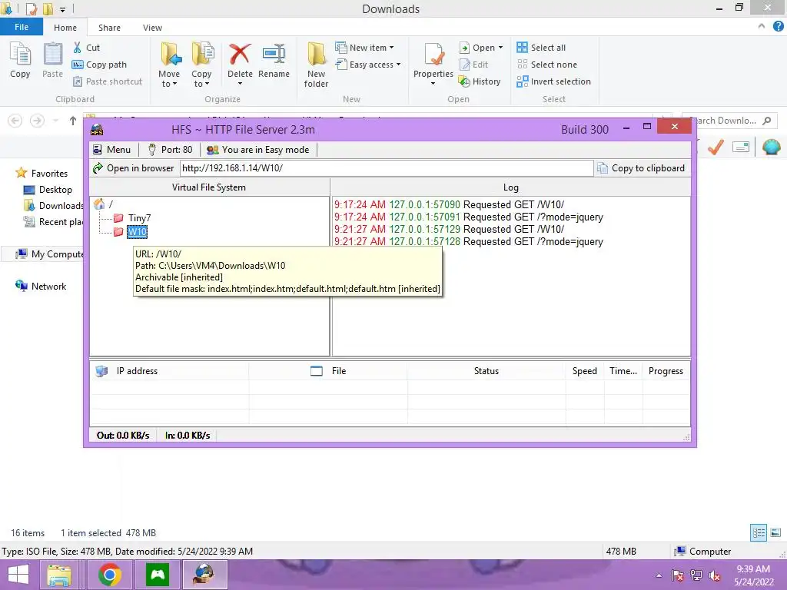
Task: Click the Properties icon in ribbon
Action: 433,55
